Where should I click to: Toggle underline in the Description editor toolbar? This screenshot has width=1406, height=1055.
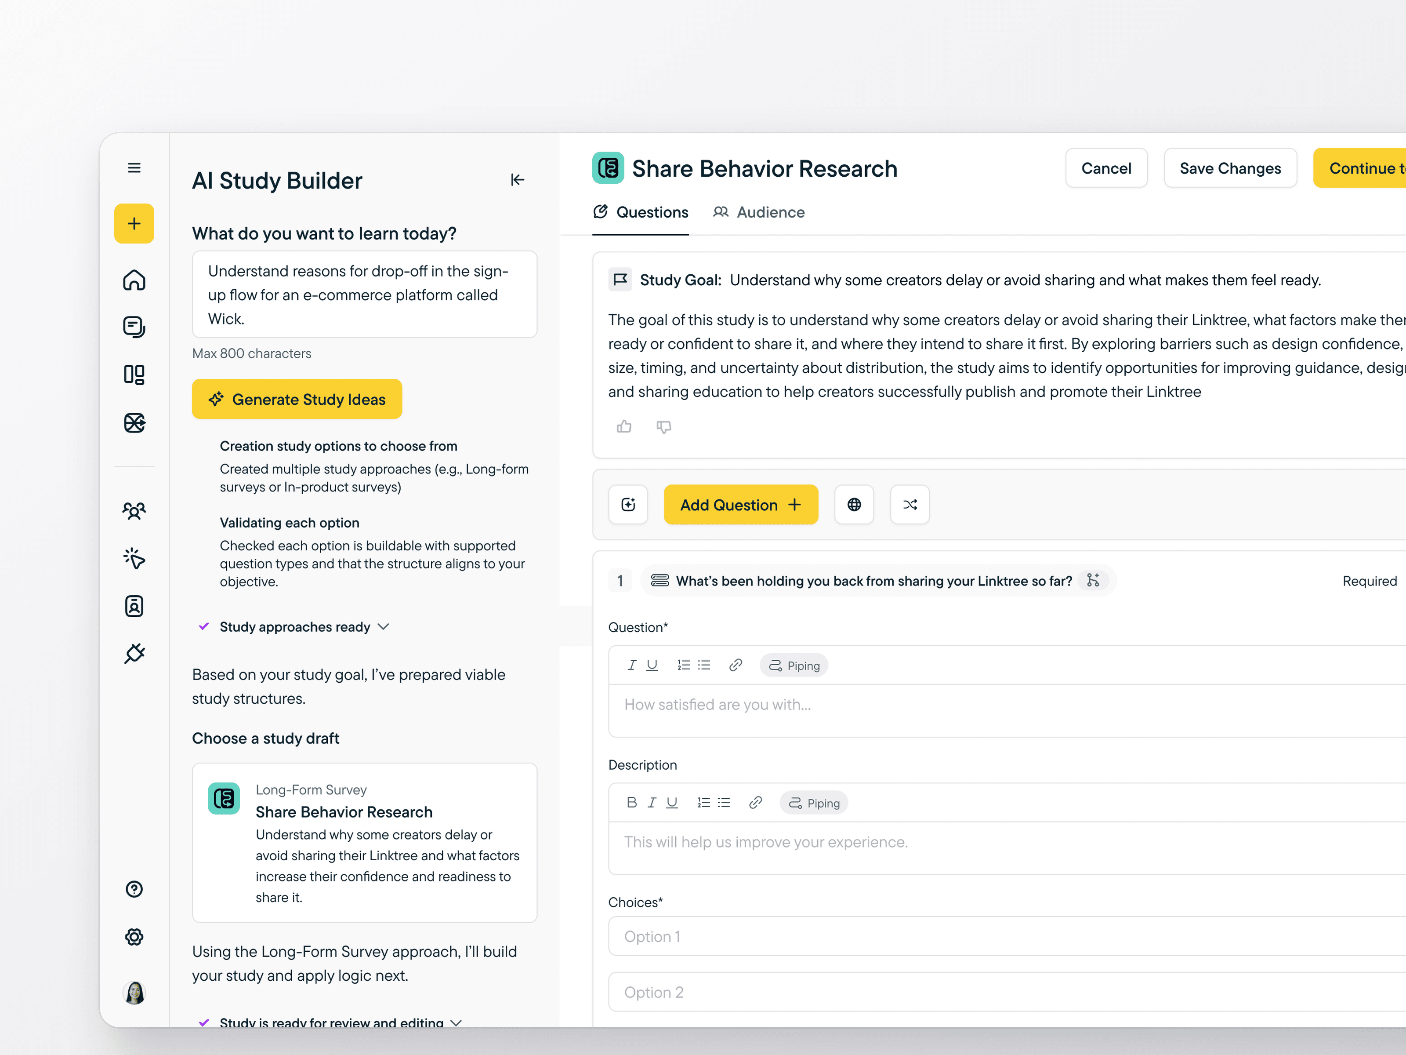point(672,803)
